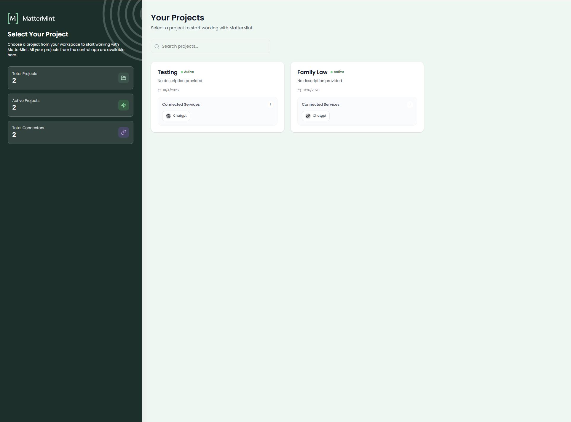Screen dimensions: 571x422
Task: Click the Active Projects stat card
Action: pos(71,105)
